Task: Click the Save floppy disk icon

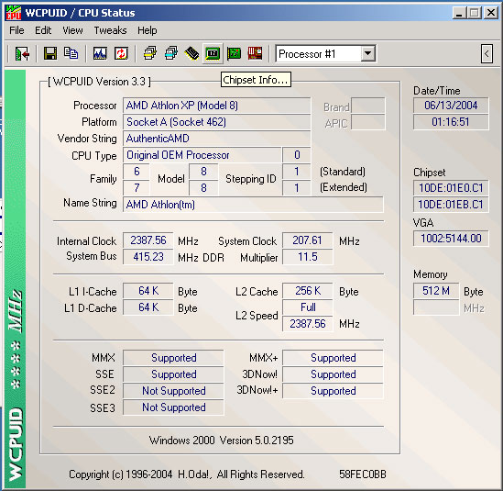Action: pos(50,53)
